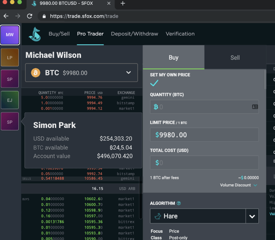The height and width of the screenshot is (240, 275).
Task: Select the LP account avatar
Action: [10, 57]
